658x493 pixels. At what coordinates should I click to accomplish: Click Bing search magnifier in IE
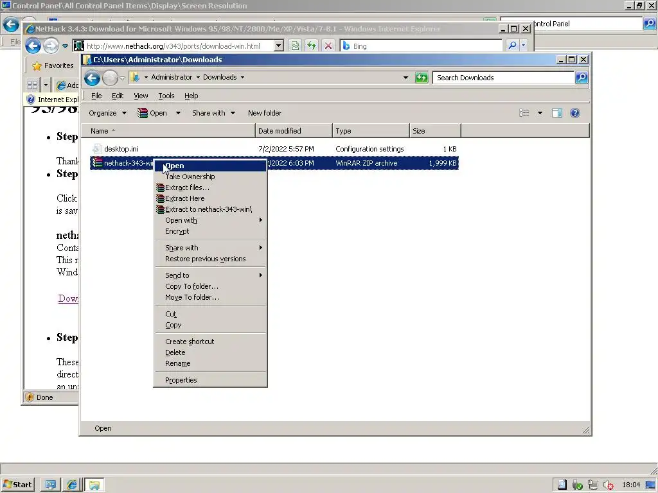click(x=512, y=46)
